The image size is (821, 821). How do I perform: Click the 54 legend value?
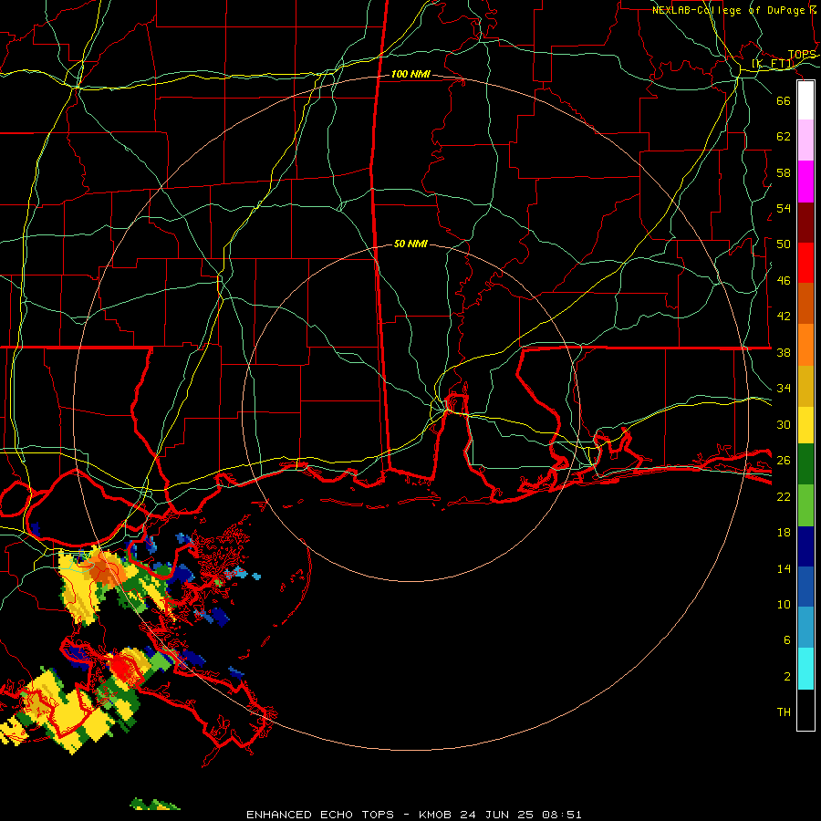784,208
